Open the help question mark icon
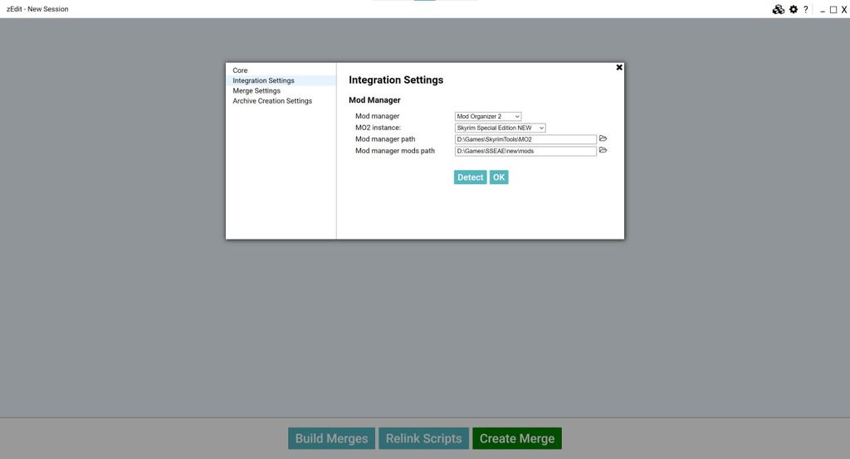This screenshot has height=459, width=850. [805, 9]
